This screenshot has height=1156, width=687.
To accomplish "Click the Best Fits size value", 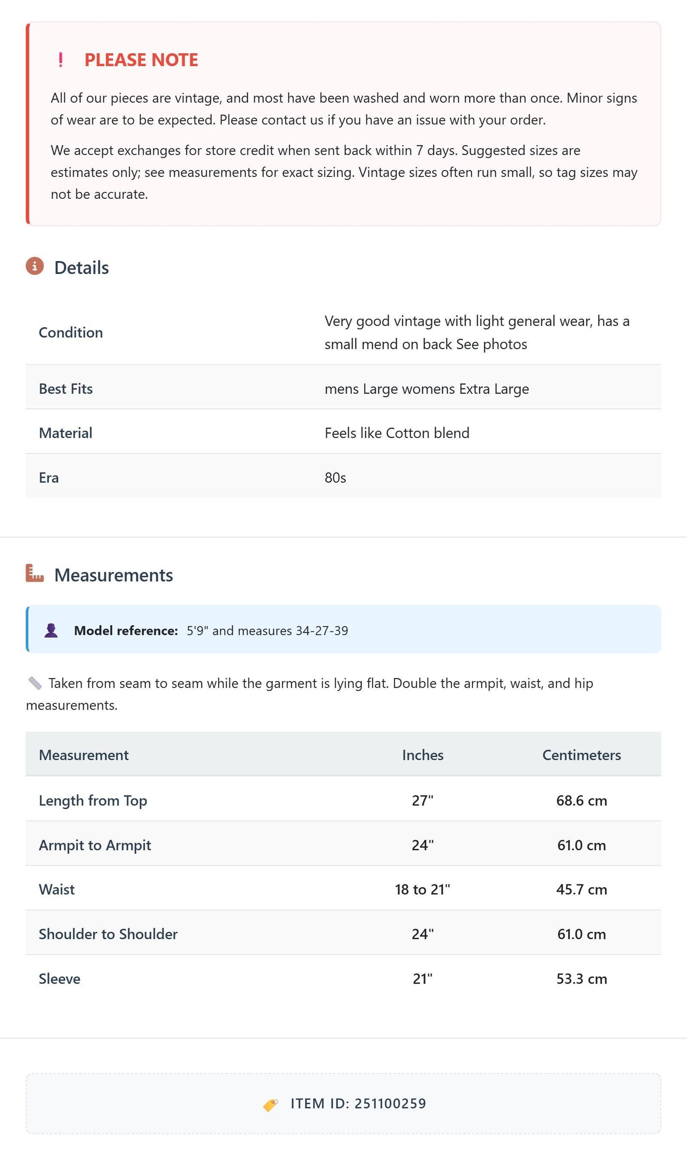I will [427, 389].
